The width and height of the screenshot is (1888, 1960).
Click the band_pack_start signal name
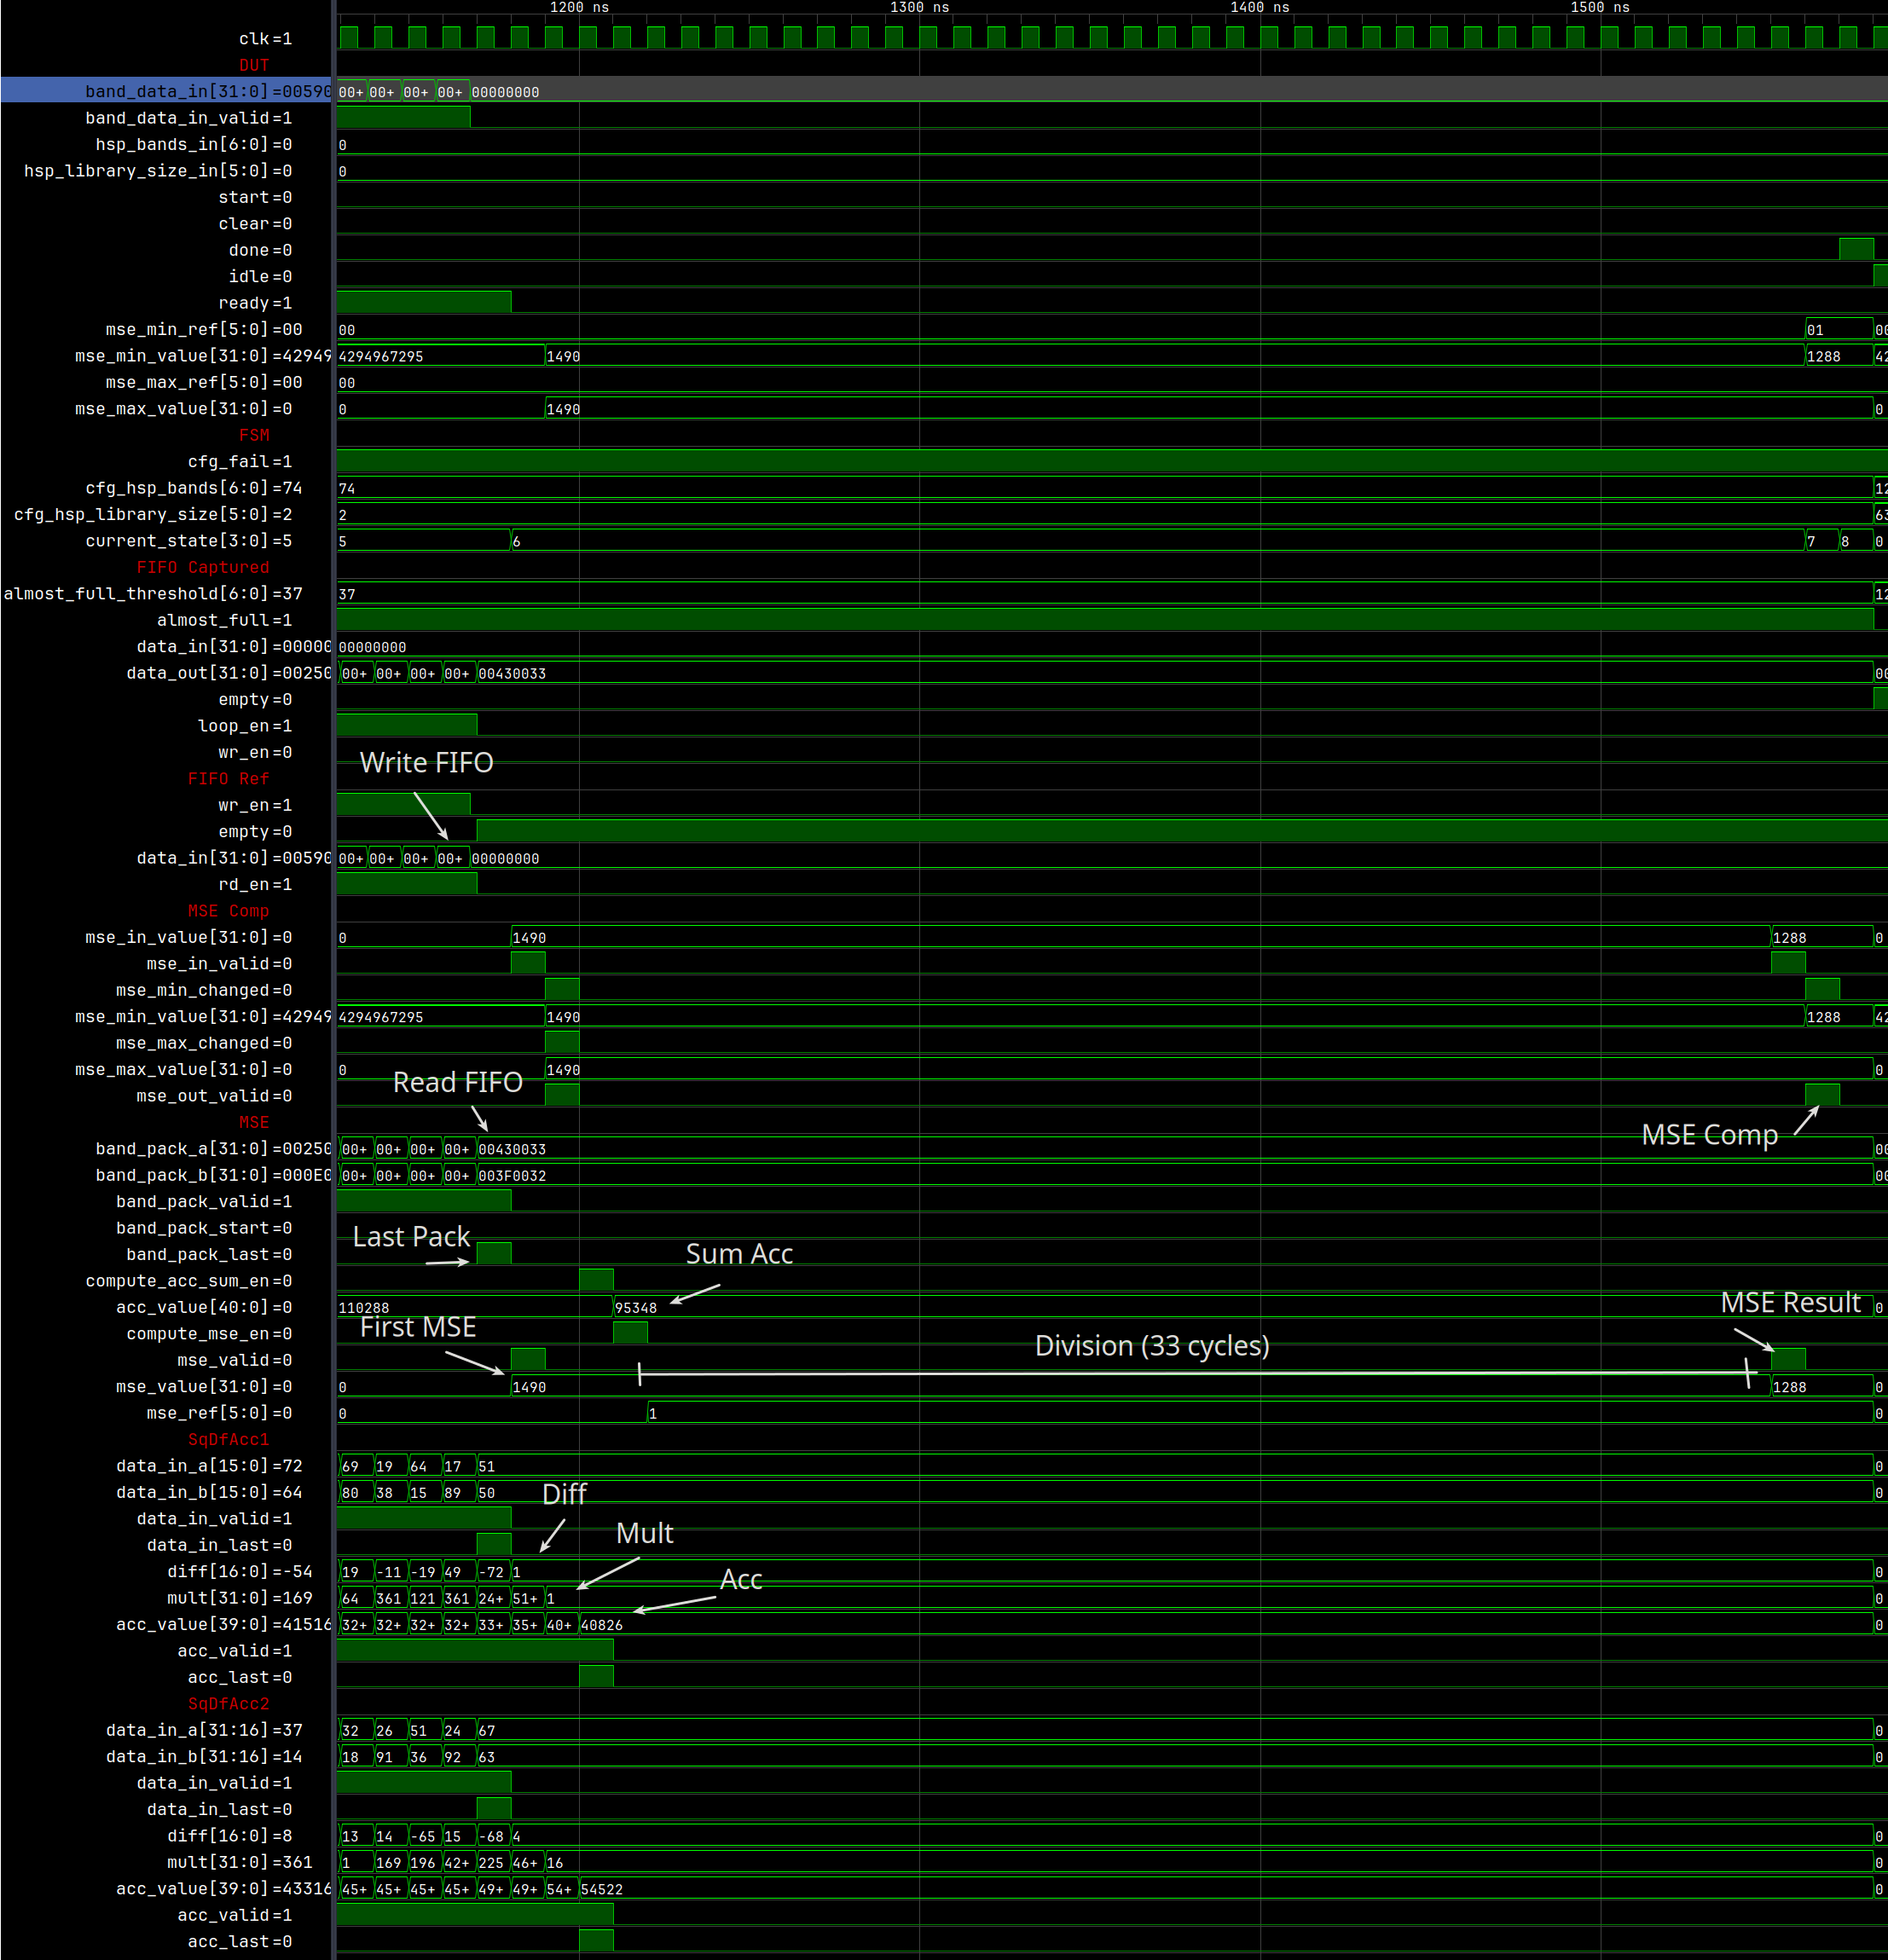[204, 1228]
